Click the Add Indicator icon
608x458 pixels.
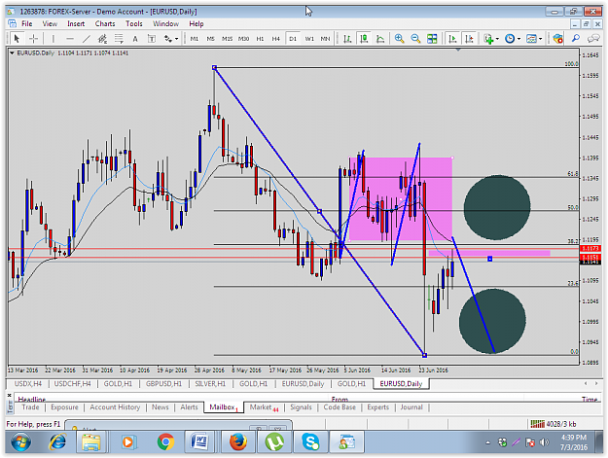click(488, 38)
